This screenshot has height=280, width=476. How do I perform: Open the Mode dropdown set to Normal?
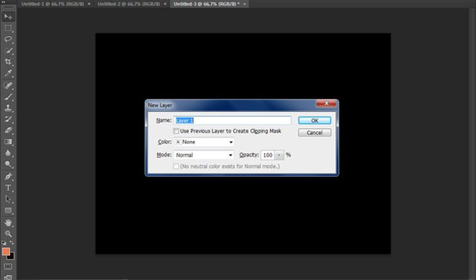point(204,155)
